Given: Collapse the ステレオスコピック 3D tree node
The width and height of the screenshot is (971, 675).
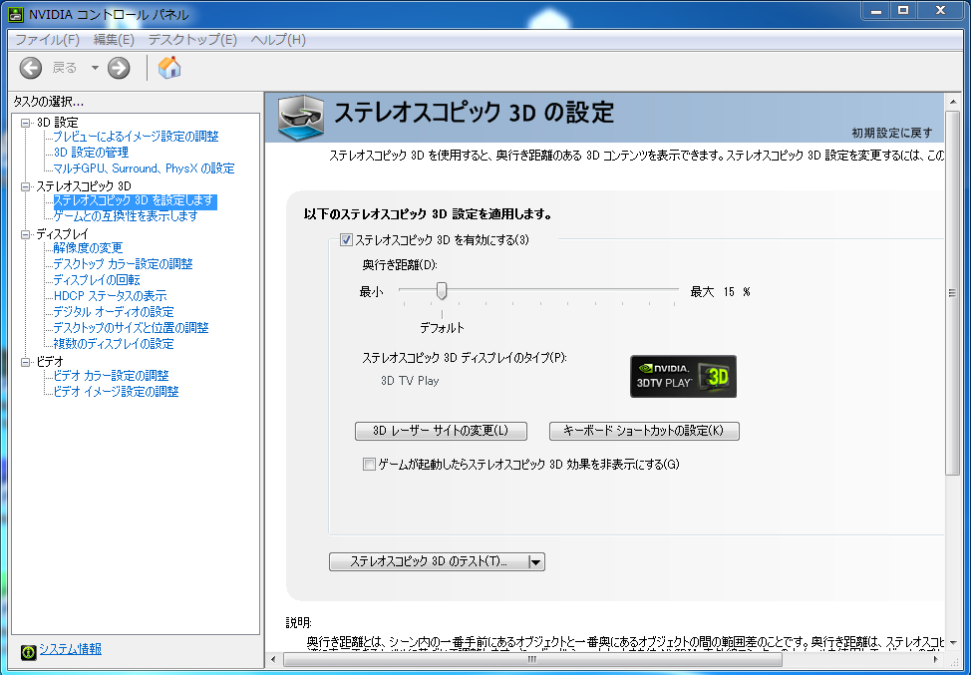Looking at the screenshot, I should pos(25,186).
